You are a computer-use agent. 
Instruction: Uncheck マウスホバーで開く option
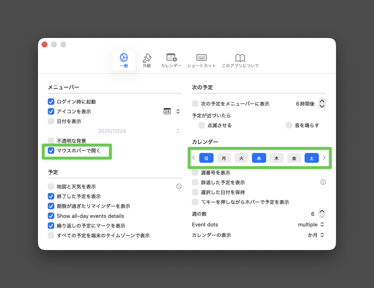tap(51, 151)
